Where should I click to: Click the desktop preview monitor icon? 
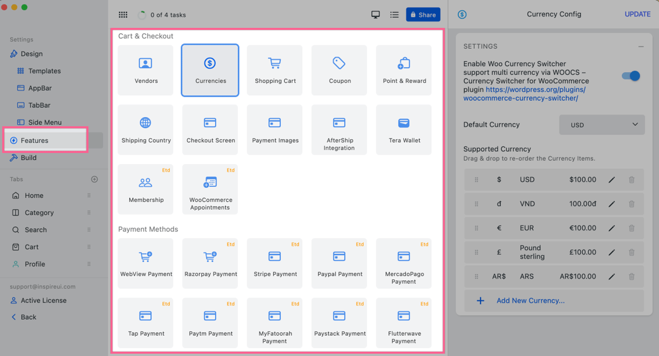click(x=375, y=15)
